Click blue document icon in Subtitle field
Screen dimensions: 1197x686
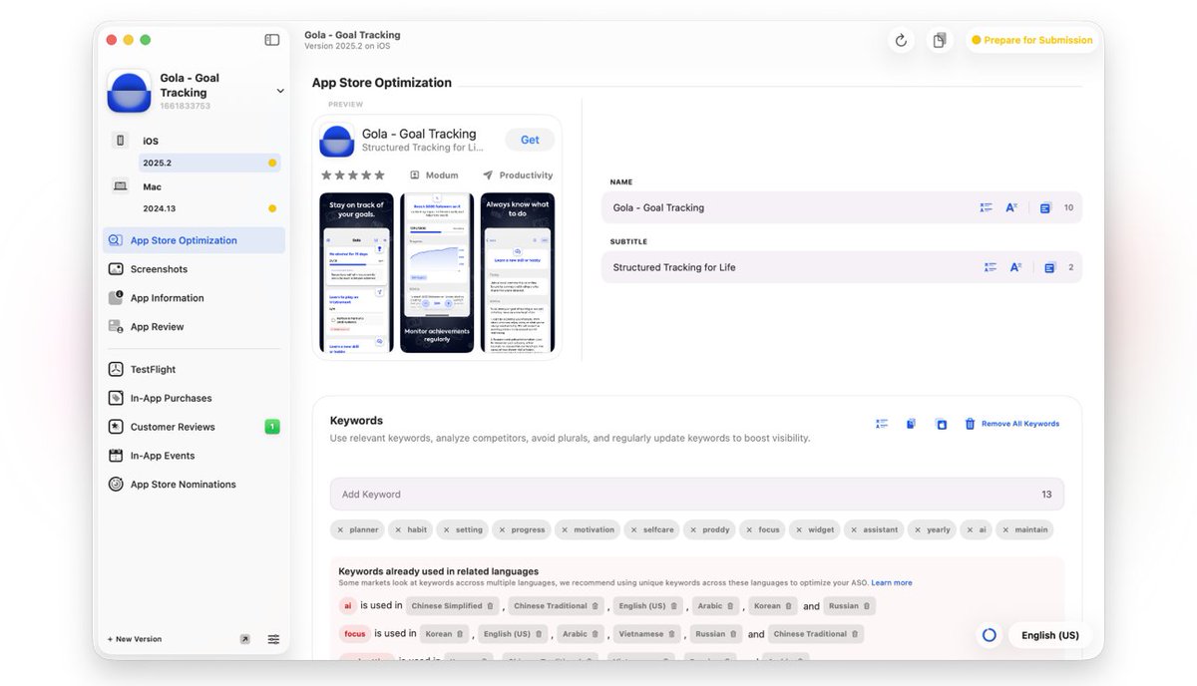tap(1049, 268)
